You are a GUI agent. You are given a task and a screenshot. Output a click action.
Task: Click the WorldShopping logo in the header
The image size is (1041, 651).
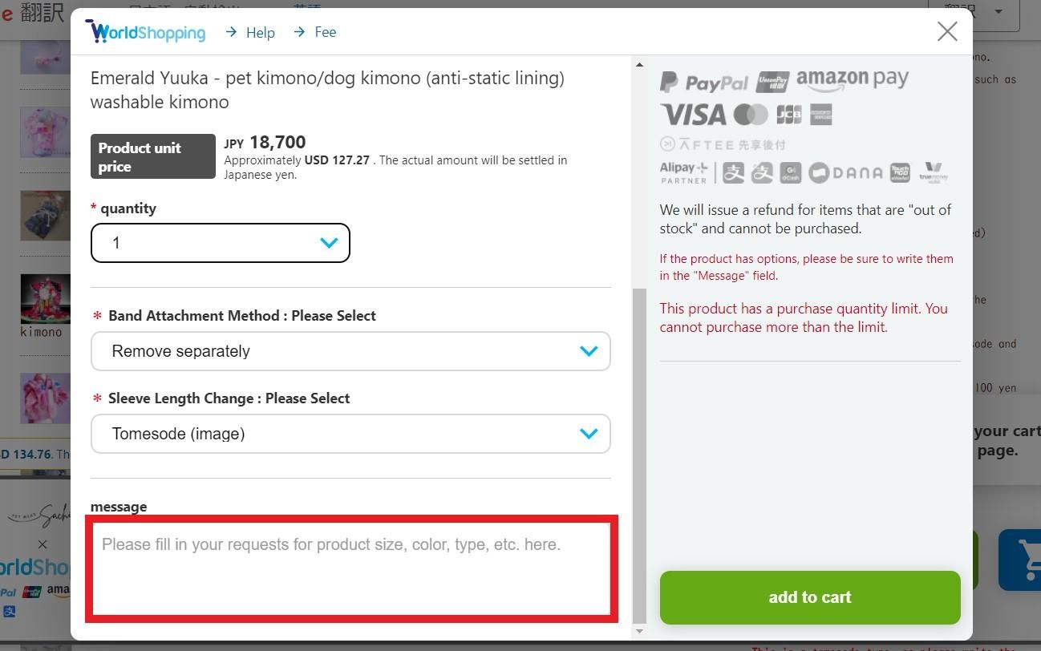145,32
